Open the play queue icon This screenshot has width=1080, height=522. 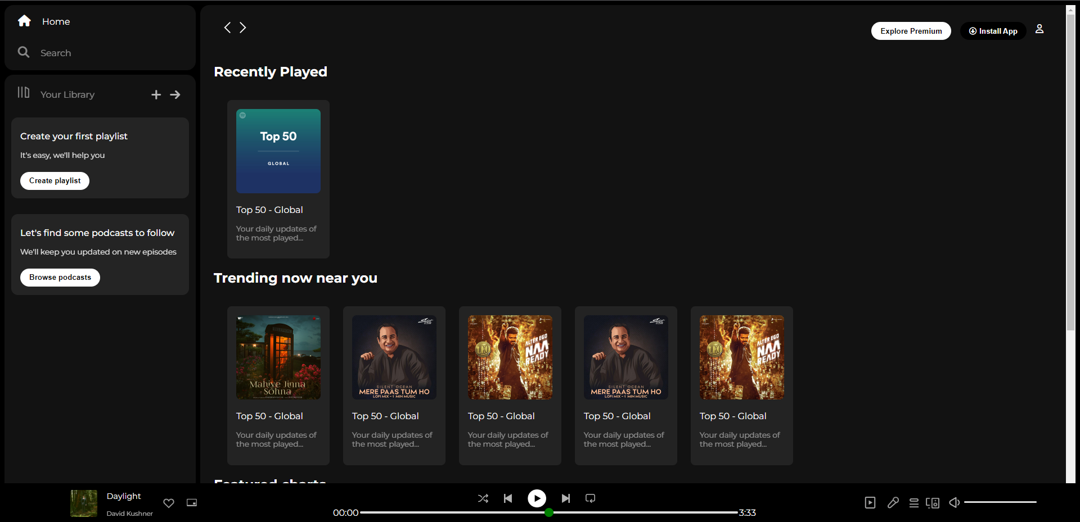click(x=914, y=503)
